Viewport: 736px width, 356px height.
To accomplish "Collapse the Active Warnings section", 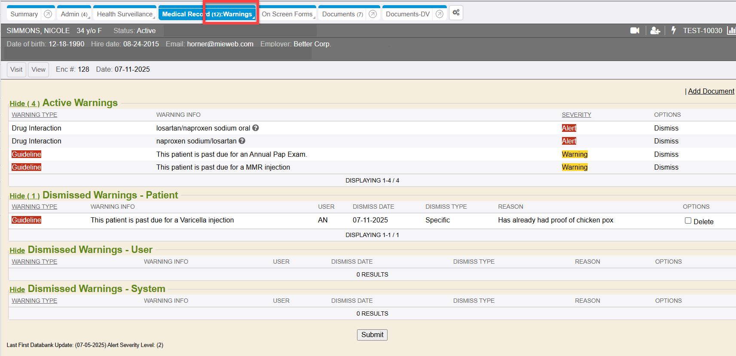I will coord(24,103).
